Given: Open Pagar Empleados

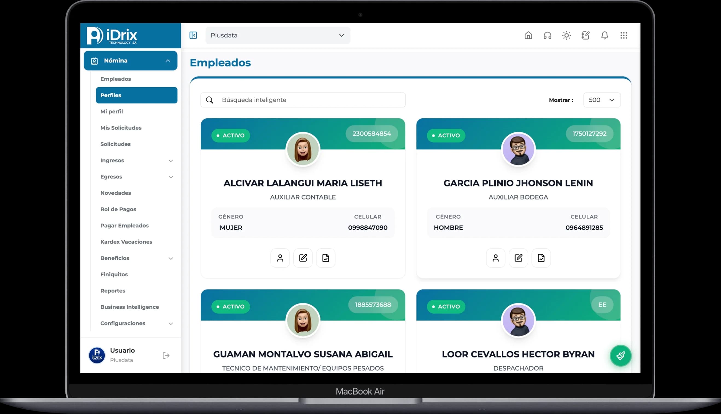Looking at the screenshot, I should (124, 226).
